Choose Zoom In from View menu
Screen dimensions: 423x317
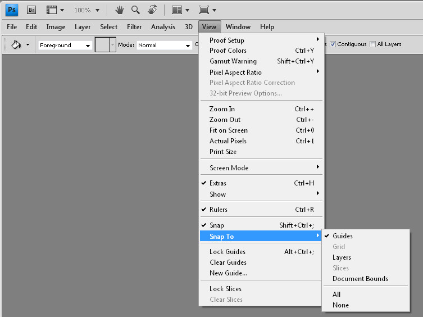tap(261, 109)
